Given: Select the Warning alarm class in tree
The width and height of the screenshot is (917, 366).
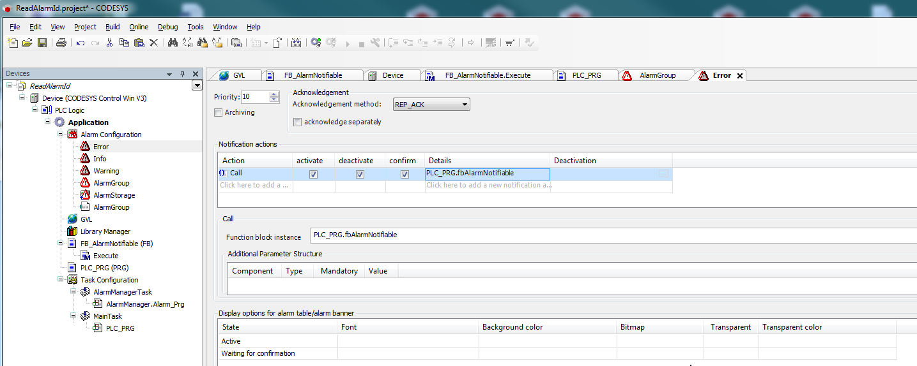Looking at the screenshot, I should click(106, 171).
